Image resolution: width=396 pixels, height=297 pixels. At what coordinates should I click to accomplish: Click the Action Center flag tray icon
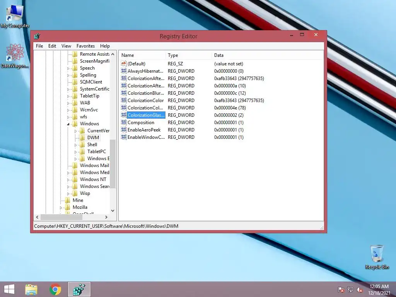(341, 290)
